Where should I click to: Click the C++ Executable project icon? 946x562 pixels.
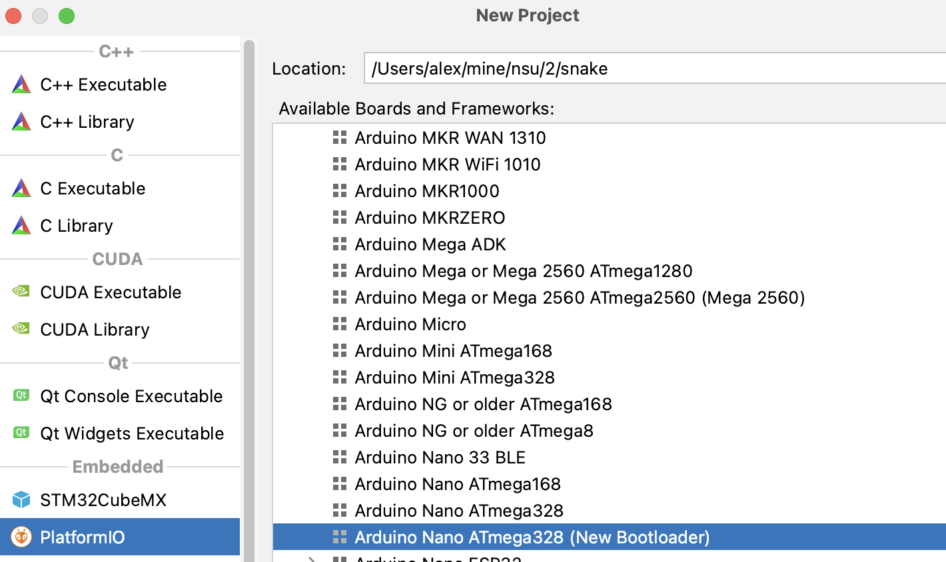point(21,85)
